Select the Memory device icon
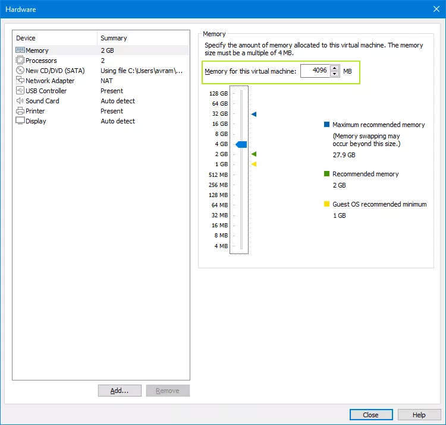Viewport: 446px width, 425px height. pyautogui.click(x=20, y=50)
